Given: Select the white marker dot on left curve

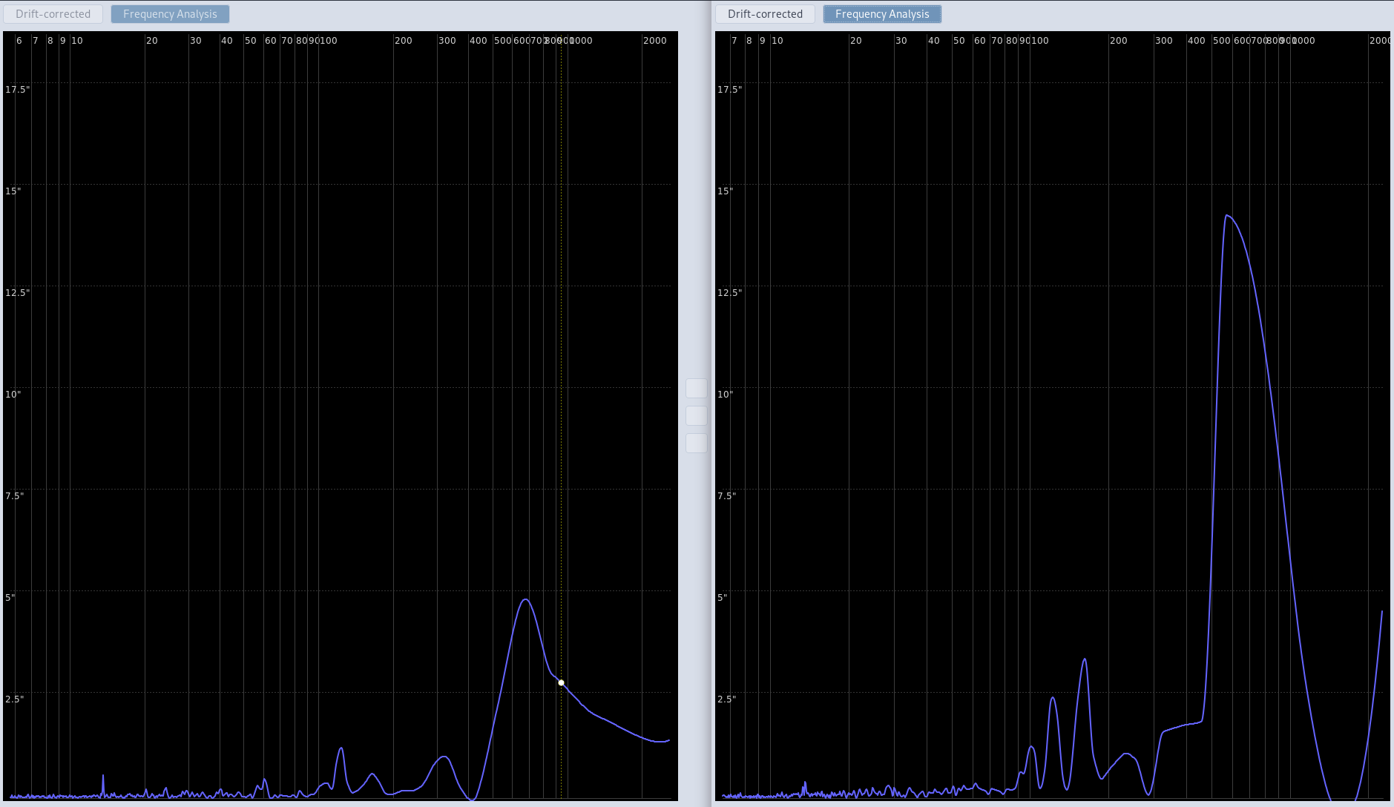Looking at the screenshot, I should pyautogui.click(x=561, y=682).
